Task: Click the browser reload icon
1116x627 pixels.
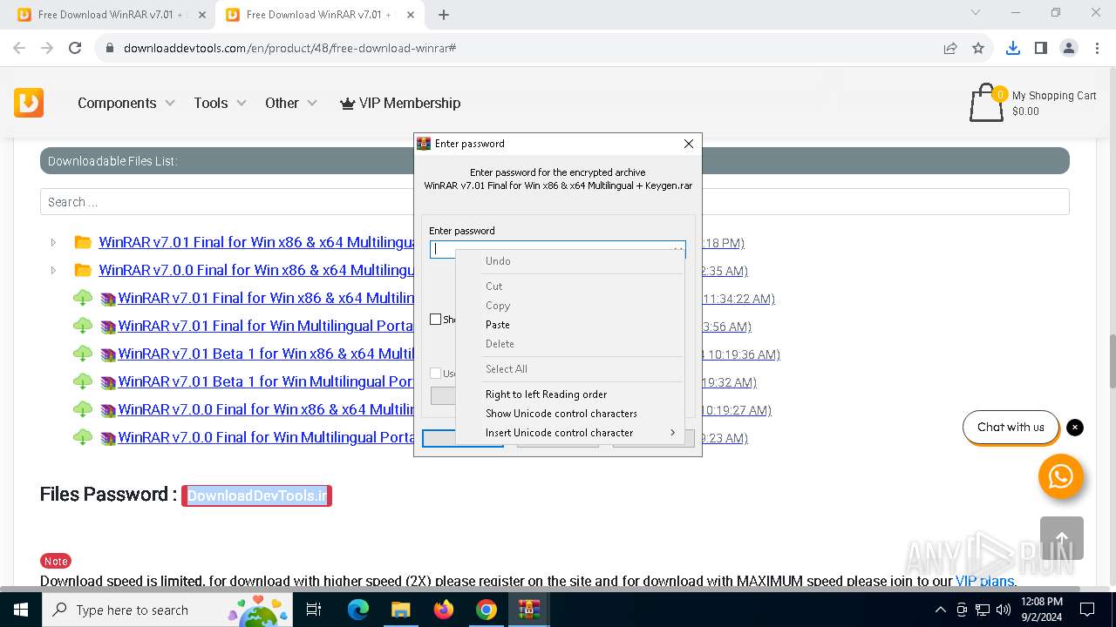Action: click(x=75, y=48)
